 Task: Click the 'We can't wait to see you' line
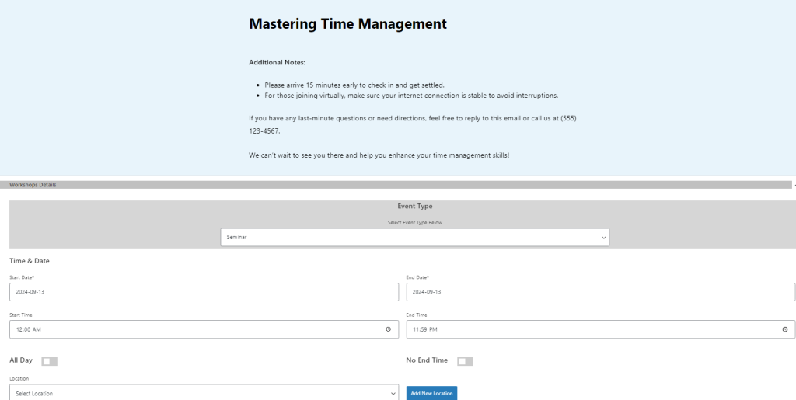[x=379, y=155]
